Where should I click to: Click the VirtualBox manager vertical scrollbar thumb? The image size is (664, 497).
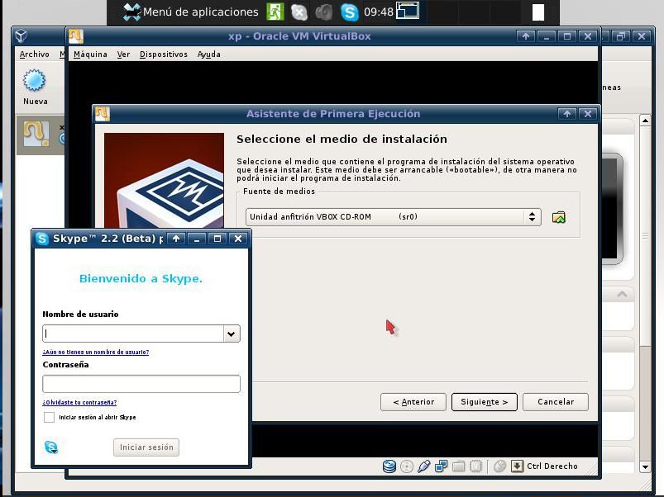pos(645,236)
